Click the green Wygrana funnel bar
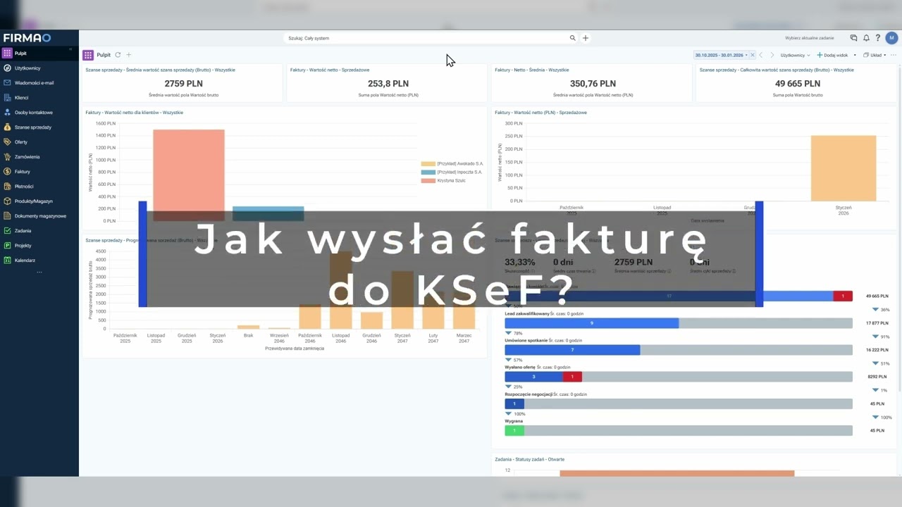Image resolution: width=902 pixels, height=507 pixels. [x=514, y=430]
